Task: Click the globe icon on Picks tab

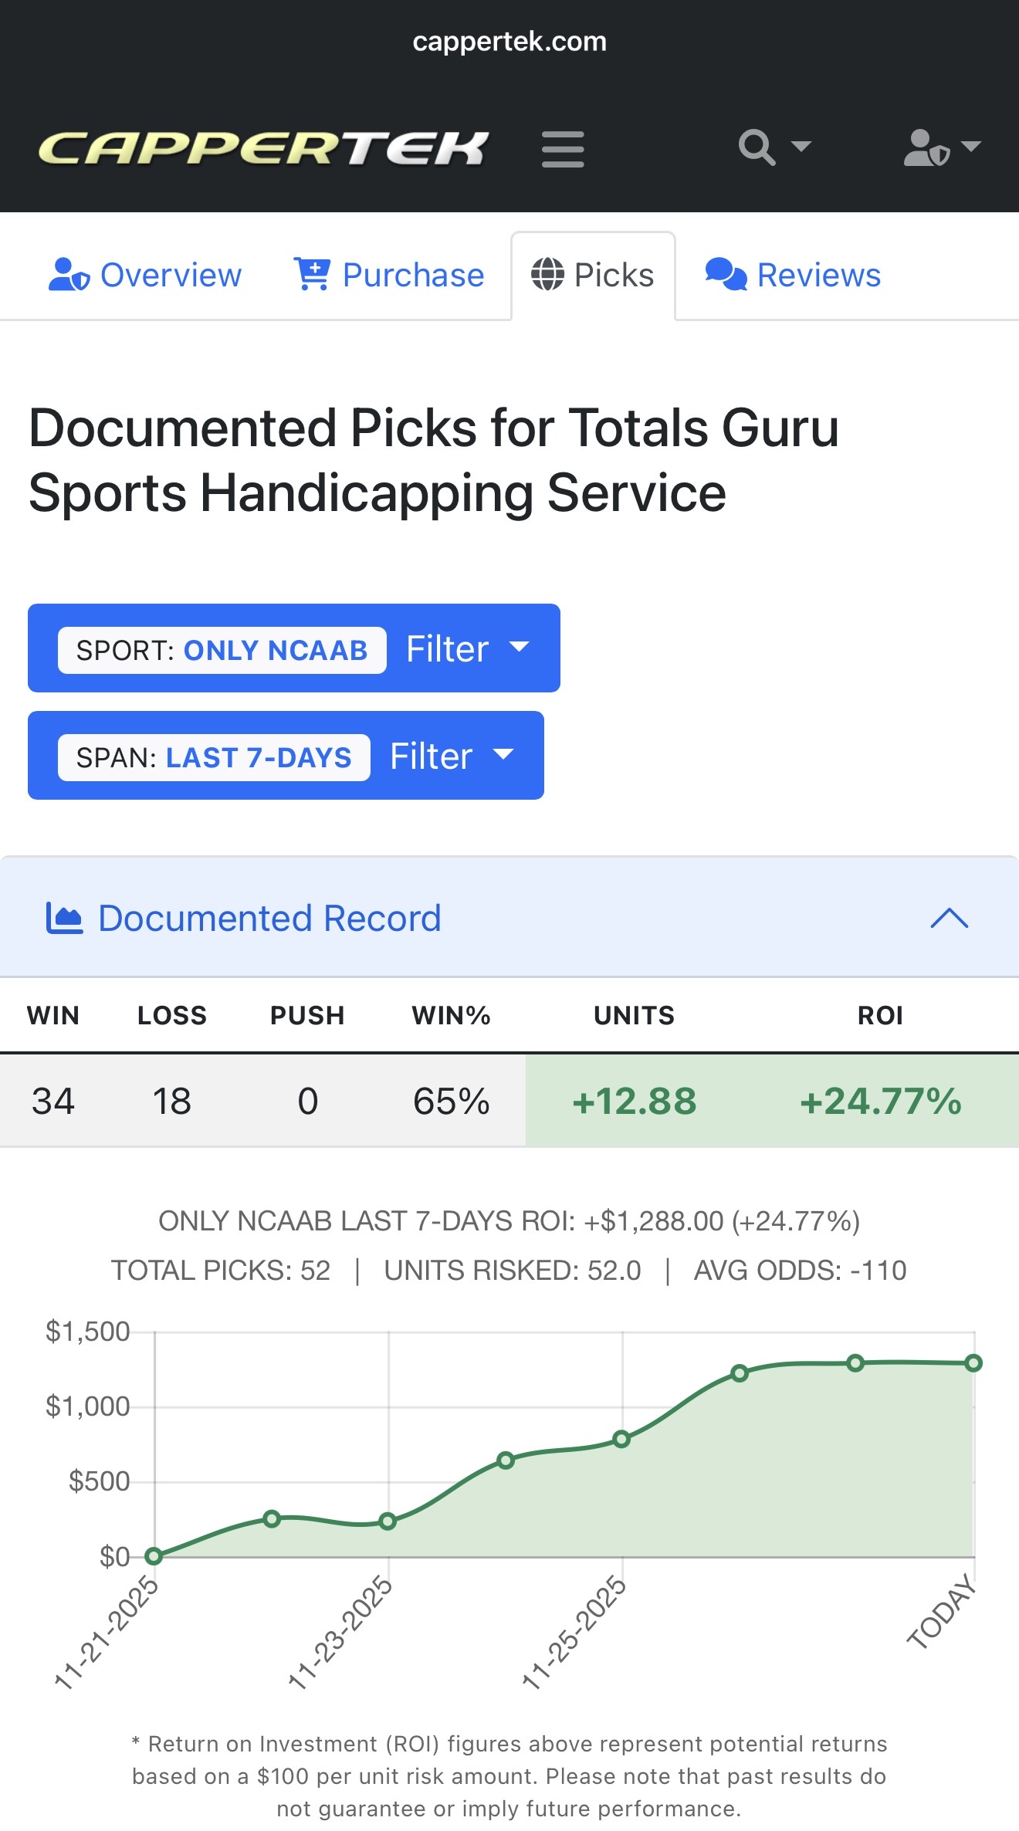Action: coord(547,275)
